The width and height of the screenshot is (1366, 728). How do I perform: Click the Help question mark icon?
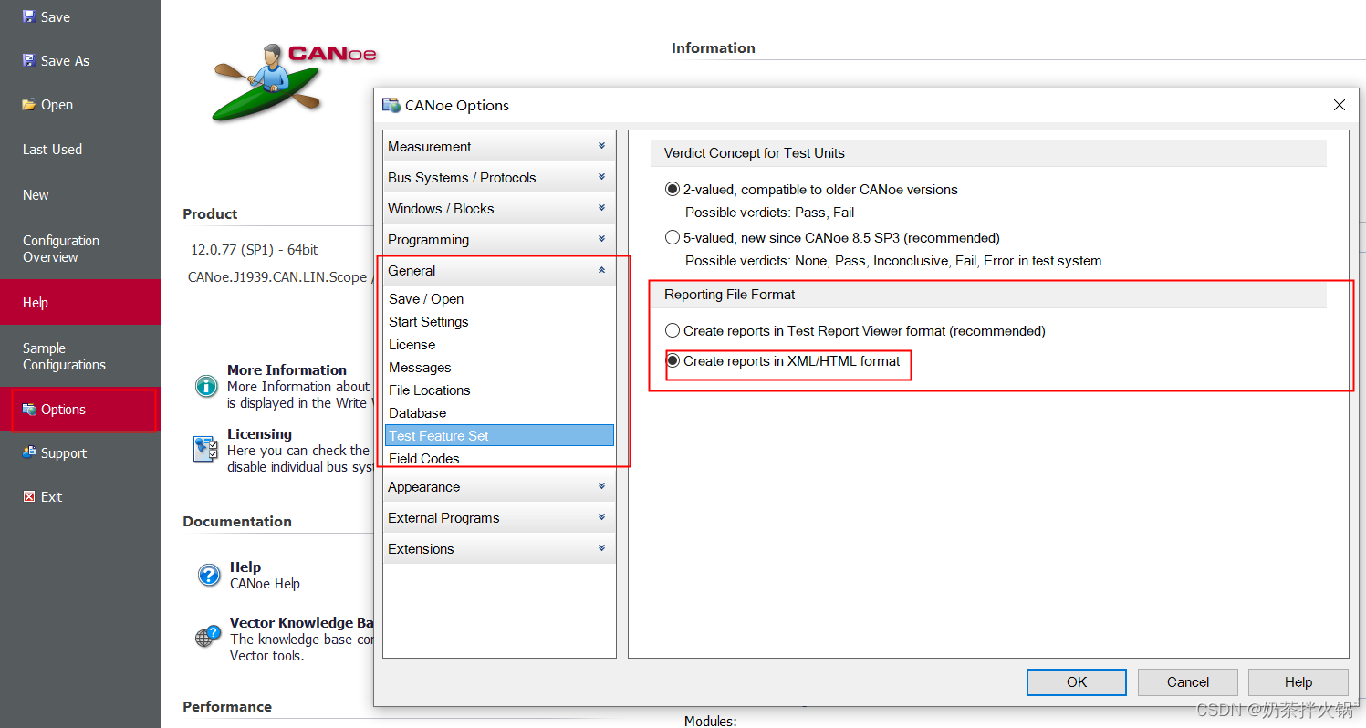(x=209, y=575)
